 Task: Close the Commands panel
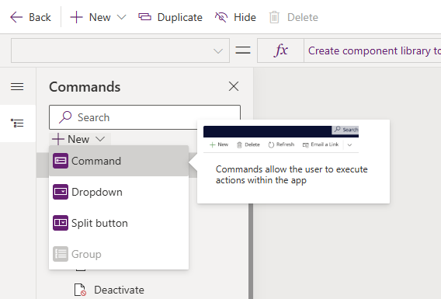(x=234, y=86)
